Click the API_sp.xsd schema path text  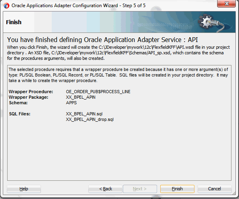111,53
